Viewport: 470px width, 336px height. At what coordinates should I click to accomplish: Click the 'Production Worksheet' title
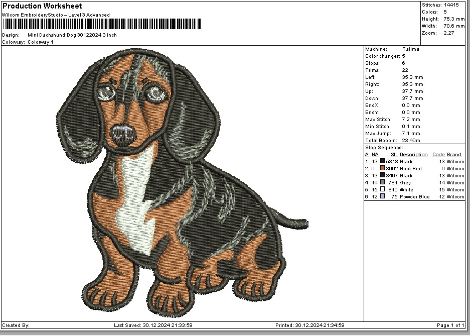tap(42, 6)
